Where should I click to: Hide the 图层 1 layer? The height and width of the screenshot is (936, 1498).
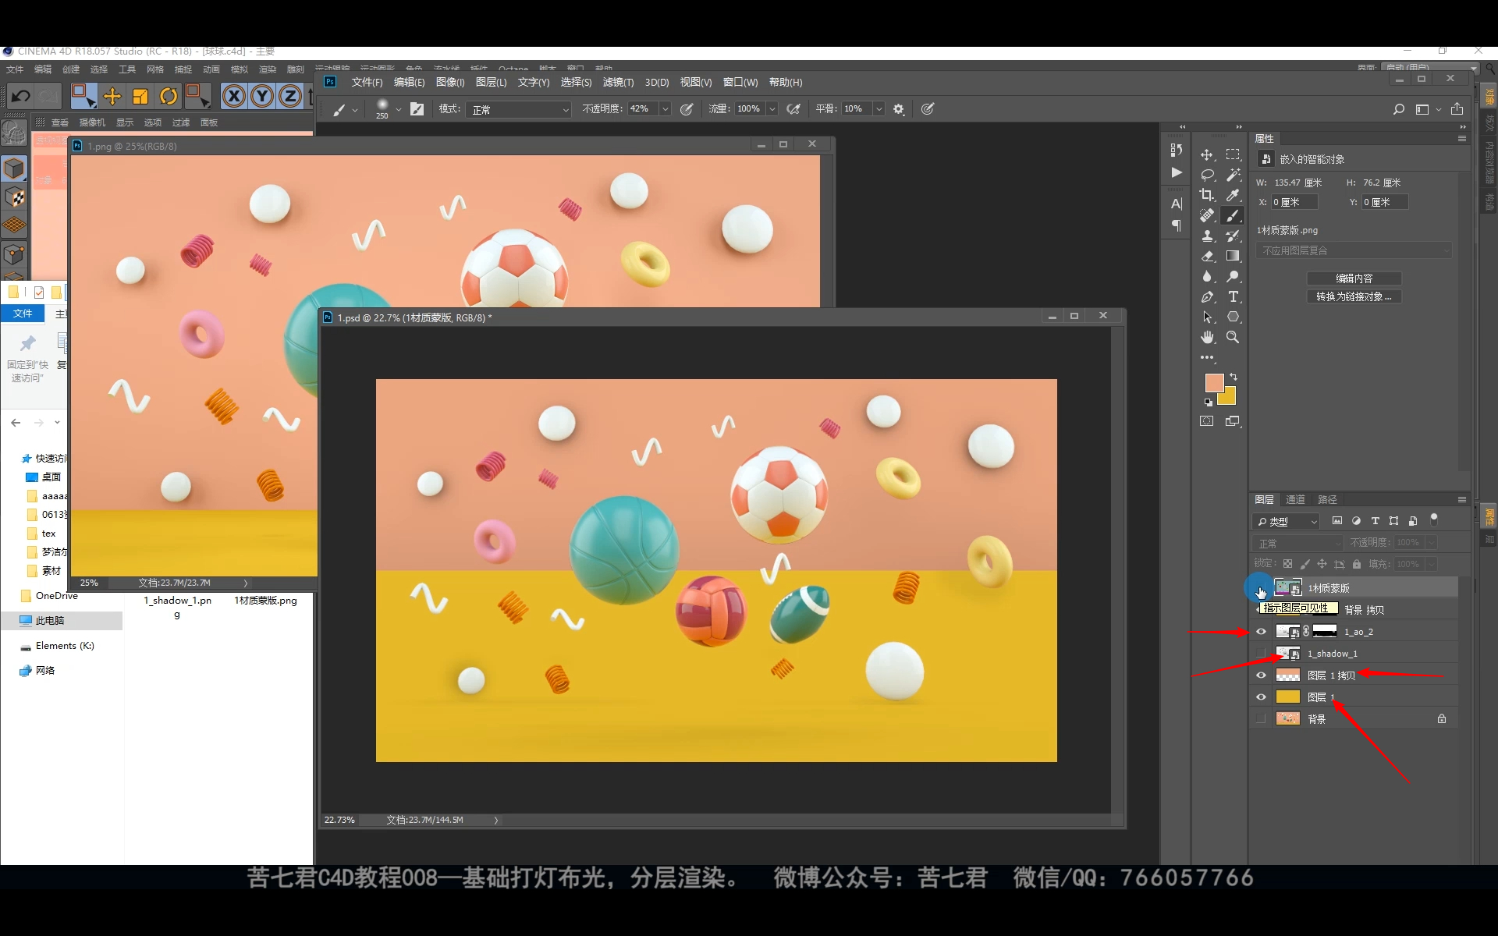click(1261, 697)
